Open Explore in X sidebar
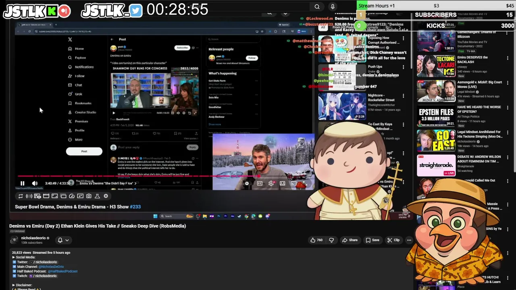This screenshot has height=290, width=516. pyautogui.click(x=77, y=58)
